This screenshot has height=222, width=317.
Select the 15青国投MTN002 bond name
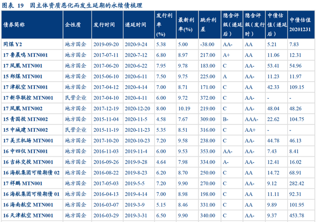[x=25, y=119]
